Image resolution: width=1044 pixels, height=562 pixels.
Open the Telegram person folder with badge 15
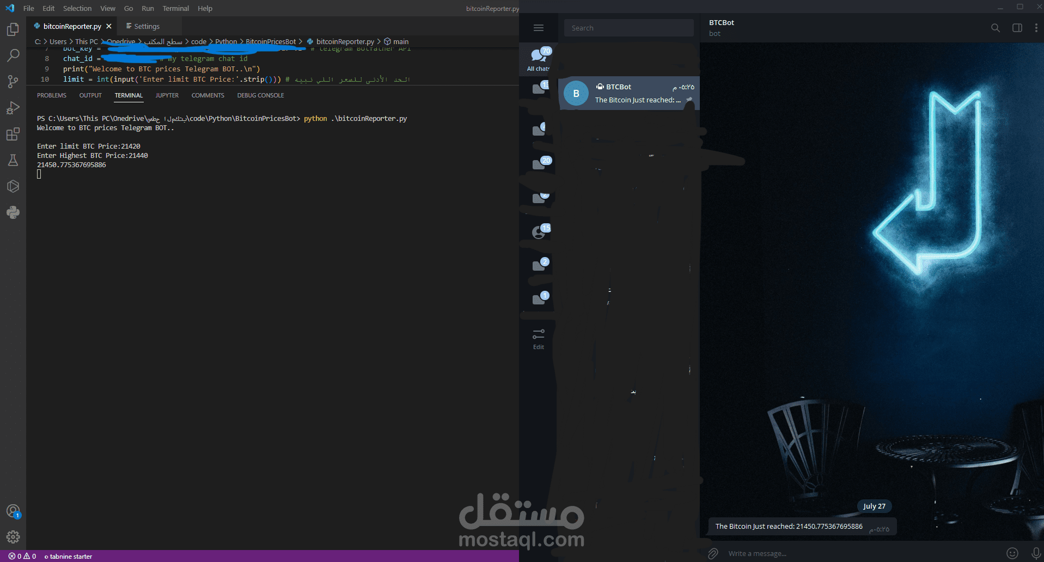[540, 231]
